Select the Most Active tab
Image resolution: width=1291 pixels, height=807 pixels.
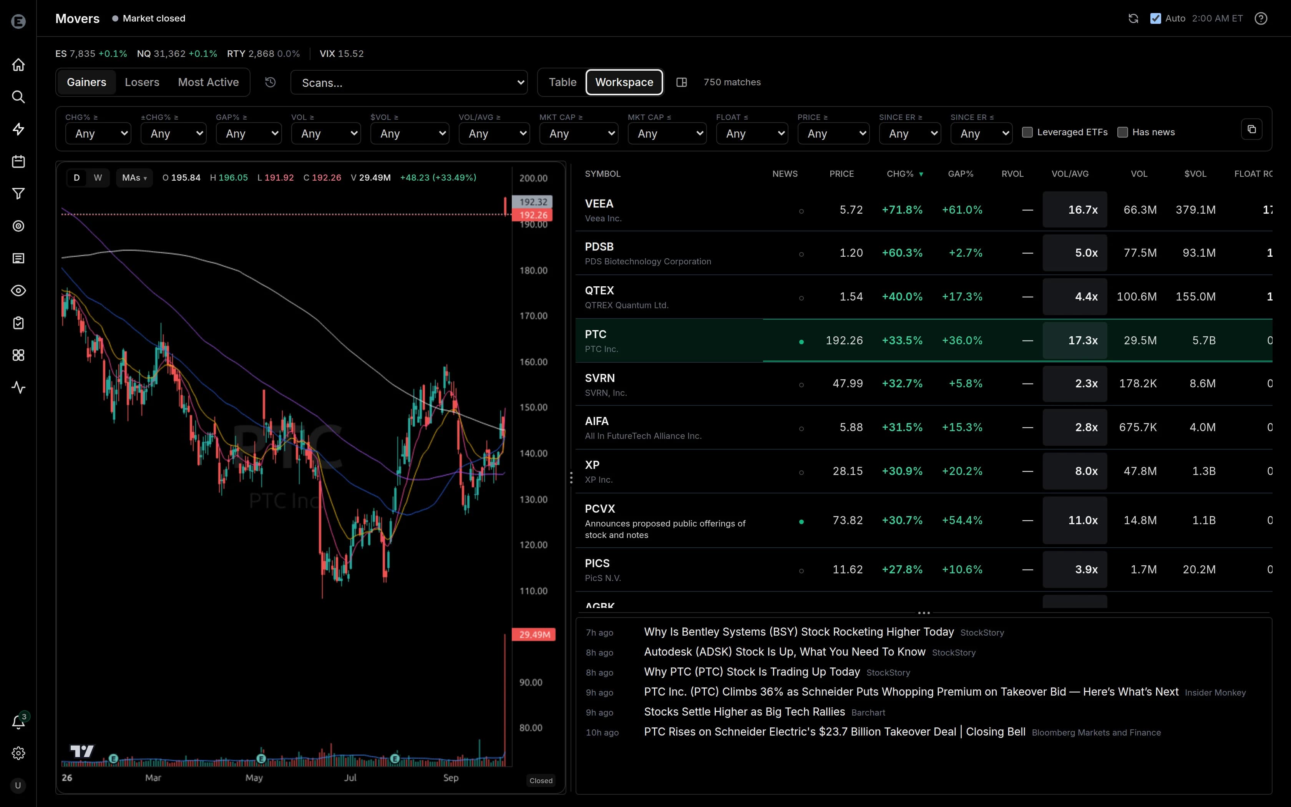208,82
